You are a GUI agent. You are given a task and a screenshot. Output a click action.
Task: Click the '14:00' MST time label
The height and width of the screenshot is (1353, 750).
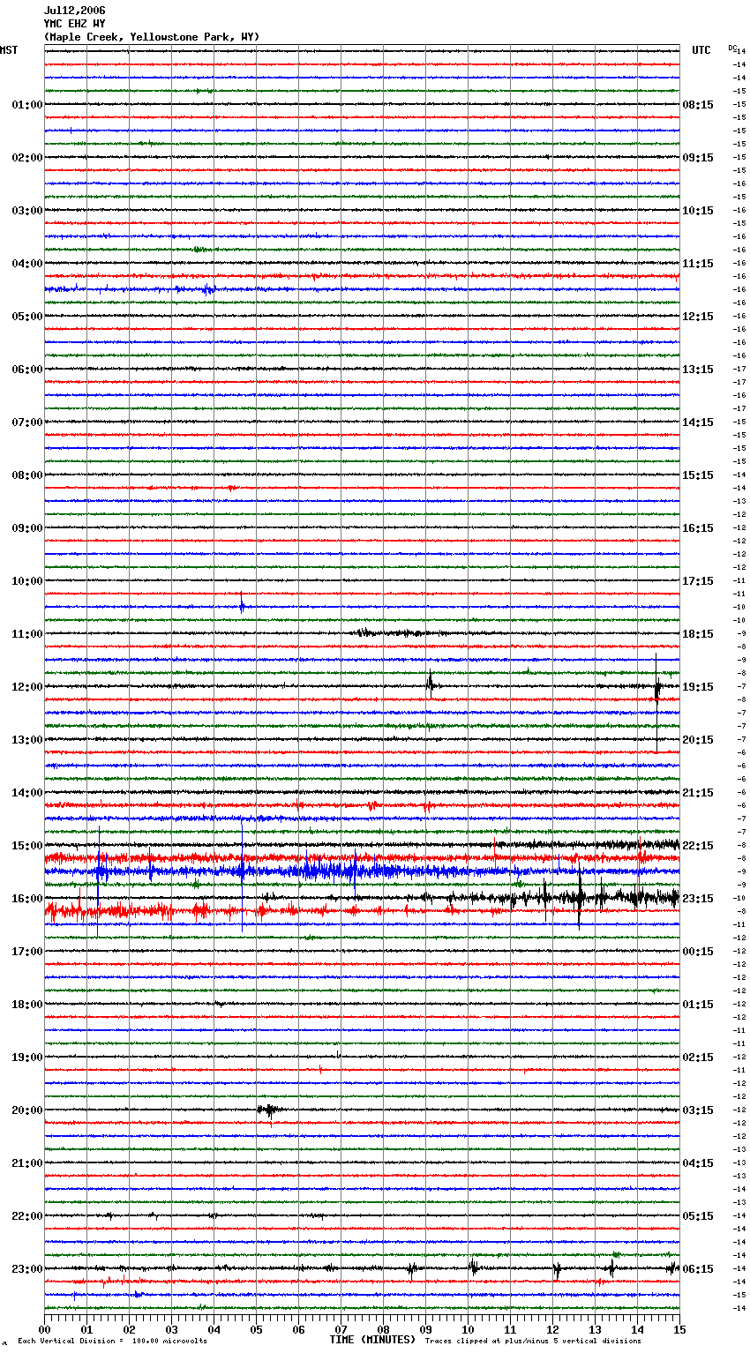click(x=27, y=793)
